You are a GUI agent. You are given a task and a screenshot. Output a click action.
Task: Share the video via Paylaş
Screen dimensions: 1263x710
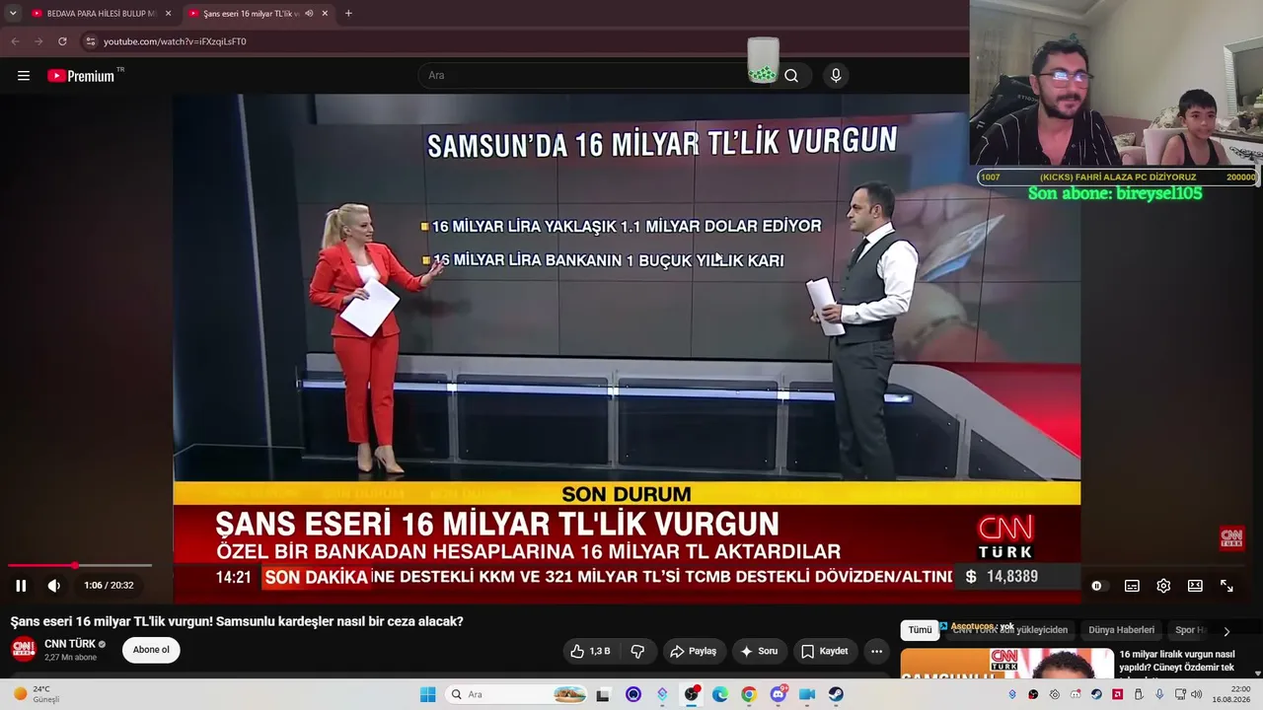tap(693, 651)
